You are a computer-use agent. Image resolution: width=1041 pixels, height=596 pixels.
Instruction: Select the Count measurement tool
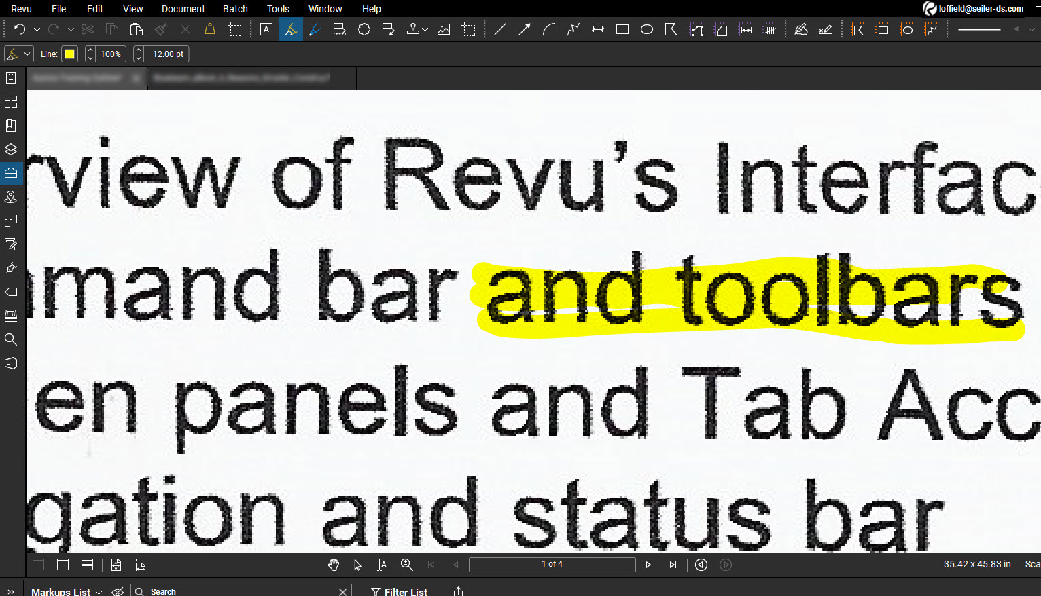tap(770, 29)
